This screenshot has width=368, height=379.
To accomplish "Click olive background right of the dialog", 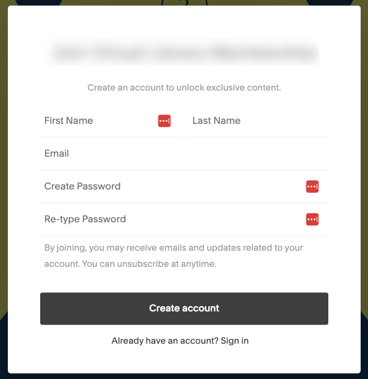I will (364, 147).
